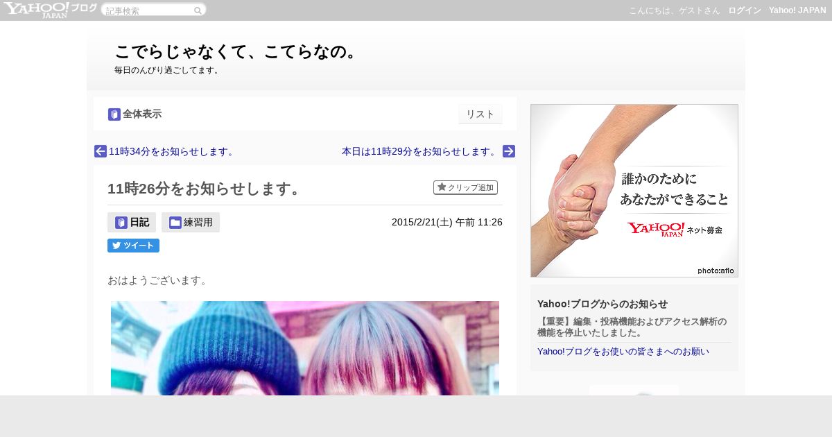Open the 練習用 folder
This screenshot has height=437, width=832.
pos(191,223)
